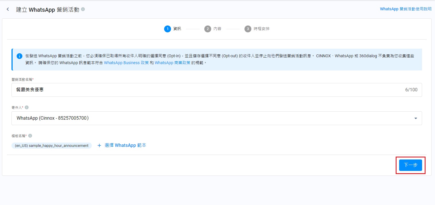Click 選擇 WhatsApp 範本 text link
Viewport: 435px width, 205px height.
pyautogui.click(x=125, y=145)
